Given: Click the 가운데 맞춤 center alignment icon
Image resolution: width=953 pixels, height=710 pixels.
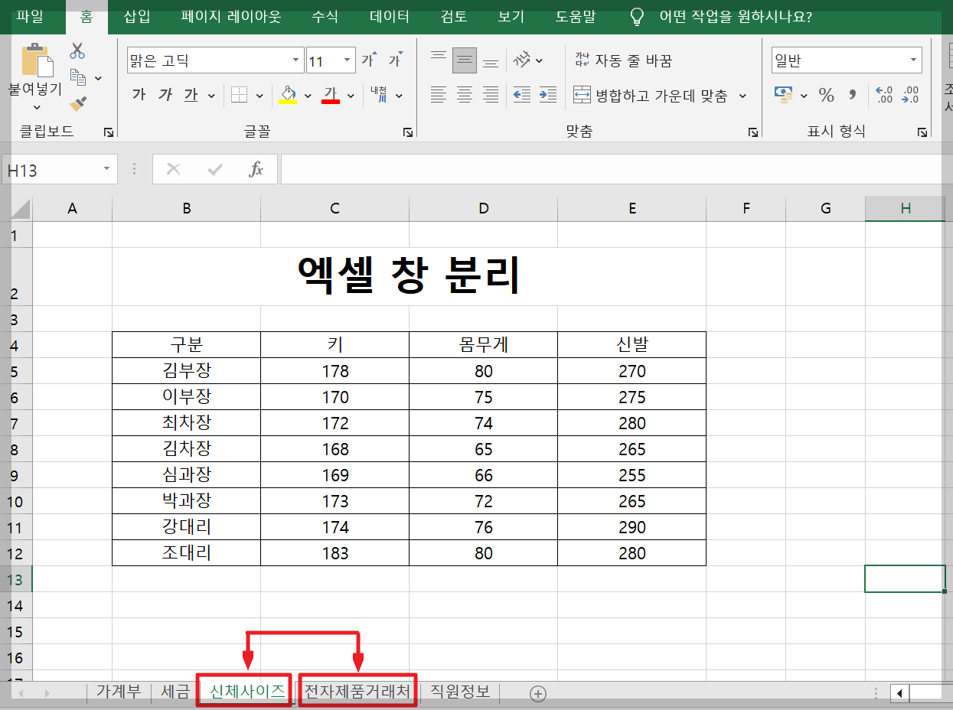Looking at the screenshot, I should coord(464,94).
